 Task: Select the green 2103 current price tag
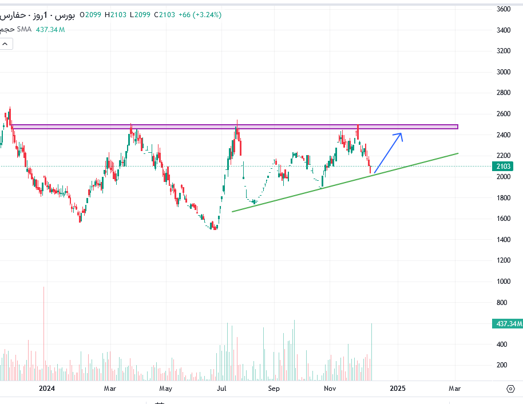tap(504, 166)
